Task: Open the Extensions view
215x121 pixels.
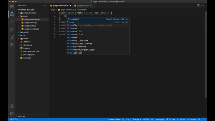Action: [12, 37]
